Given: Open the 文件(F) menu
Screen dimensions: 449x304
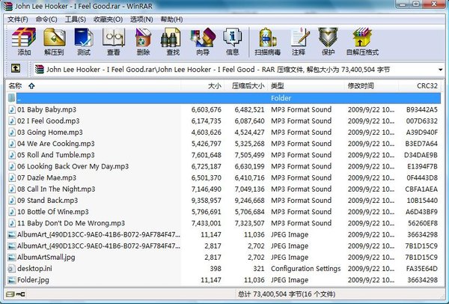Looking at the screenshot, I should point(18,19).
